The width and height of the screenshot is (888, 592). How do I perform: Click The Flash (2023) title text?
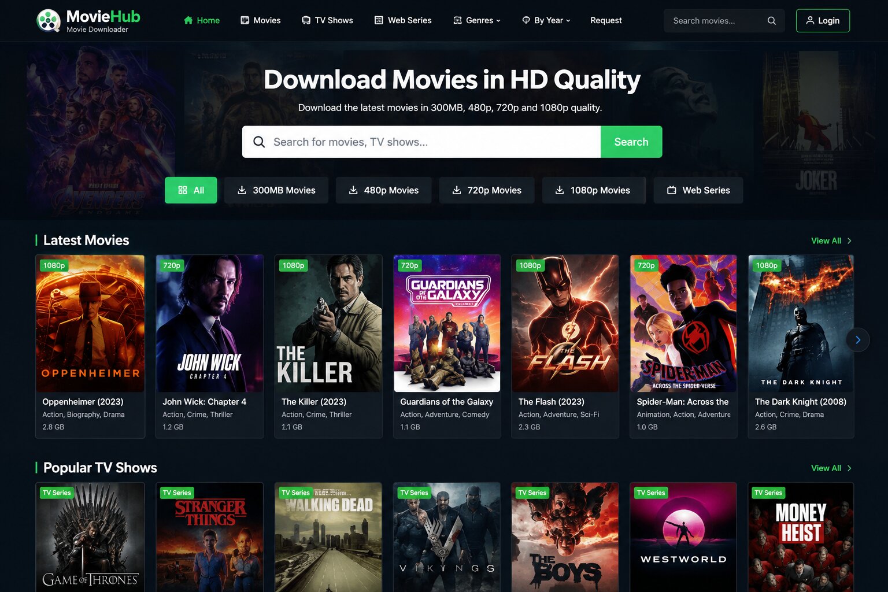[x=552, y=402]
